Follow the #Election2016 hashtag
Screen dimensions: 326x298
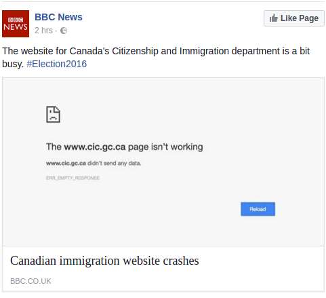57,64
